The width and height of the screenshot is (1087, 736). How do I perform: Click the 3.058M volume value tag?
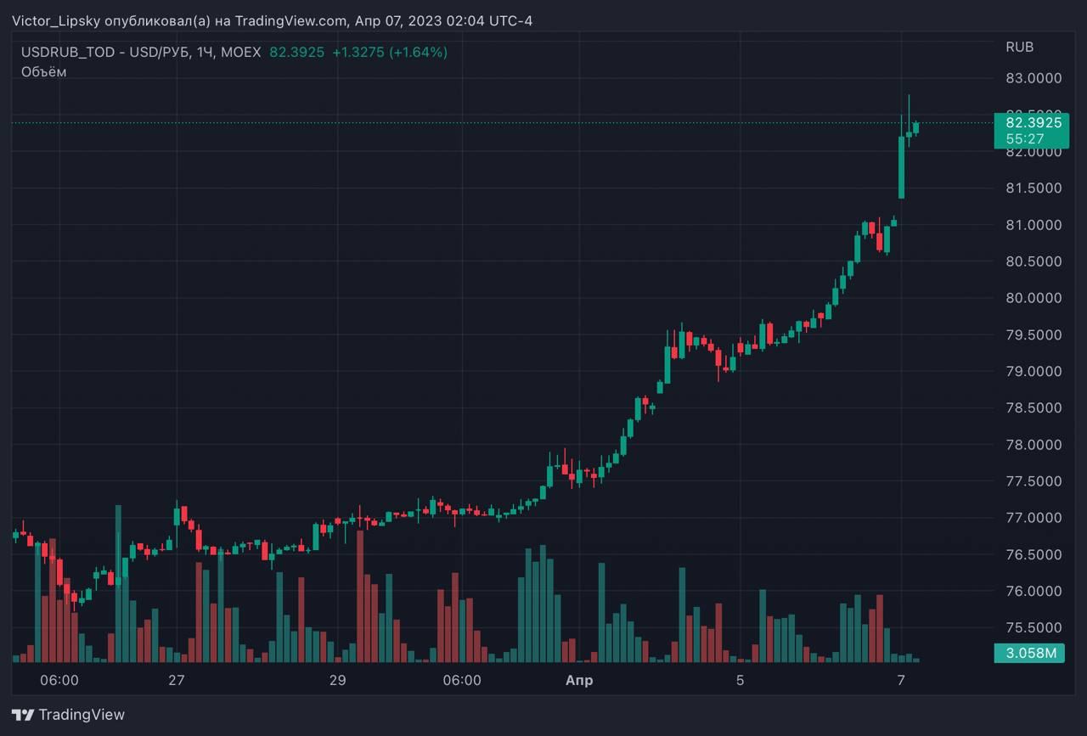coord(1030,654)
